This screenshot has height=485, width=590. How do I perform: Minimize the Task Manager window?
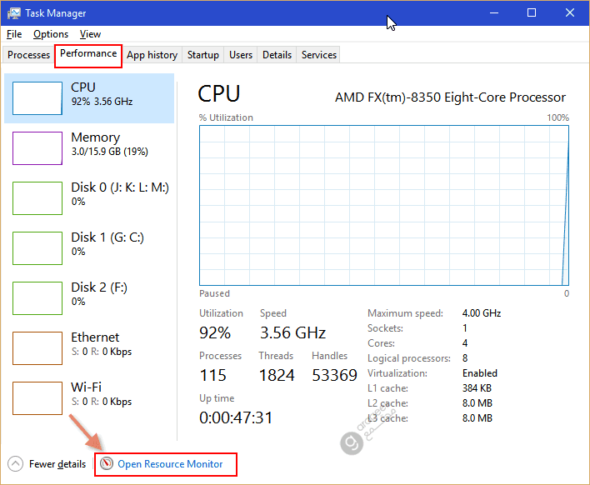click(x=494, y=13)
